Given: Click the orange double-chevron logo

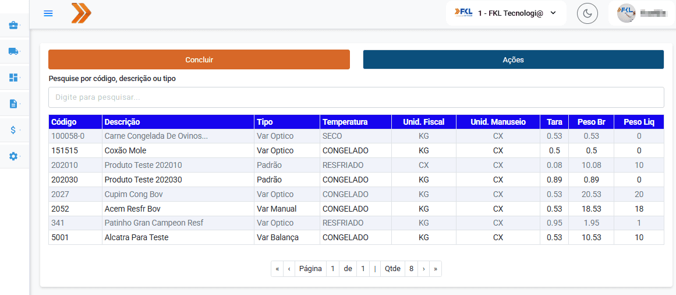Looking at the screenshot, I should pyautogui.click(x=81, y=13).
